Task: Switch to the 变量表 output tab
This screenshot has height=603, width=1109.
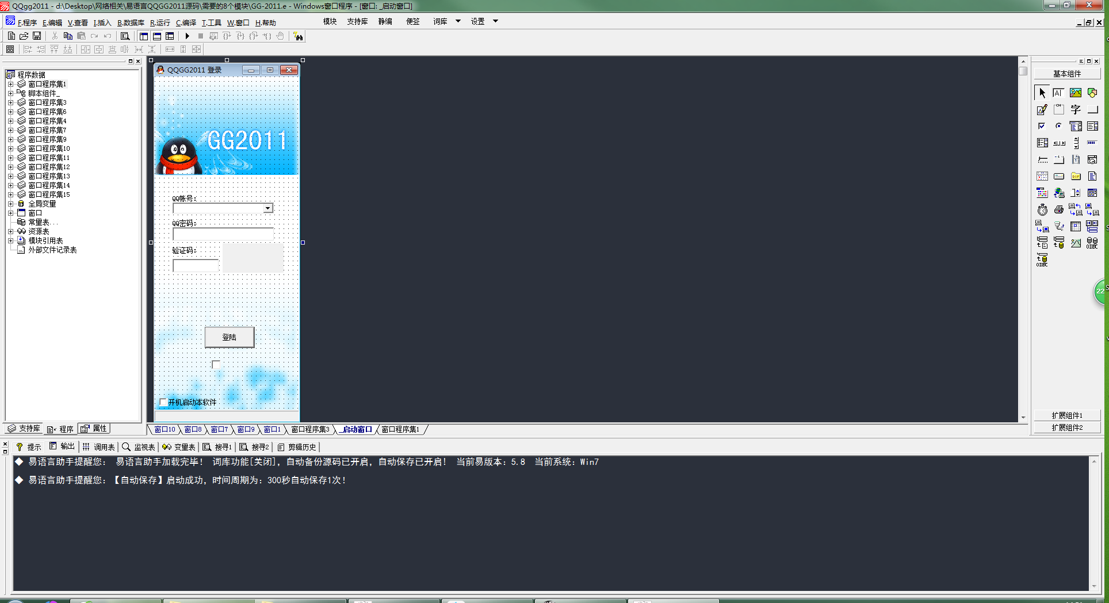Action: point(179,447)
